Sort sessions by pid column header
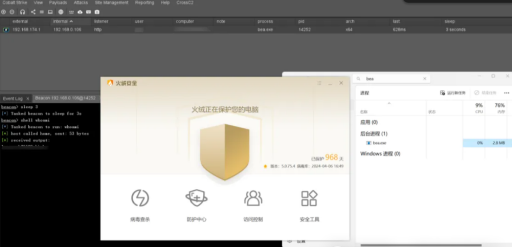512x247 pixels. pos(301,21)
